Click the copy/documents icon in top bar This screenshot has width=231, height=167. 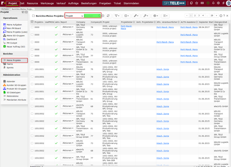[x=191, y=3]
